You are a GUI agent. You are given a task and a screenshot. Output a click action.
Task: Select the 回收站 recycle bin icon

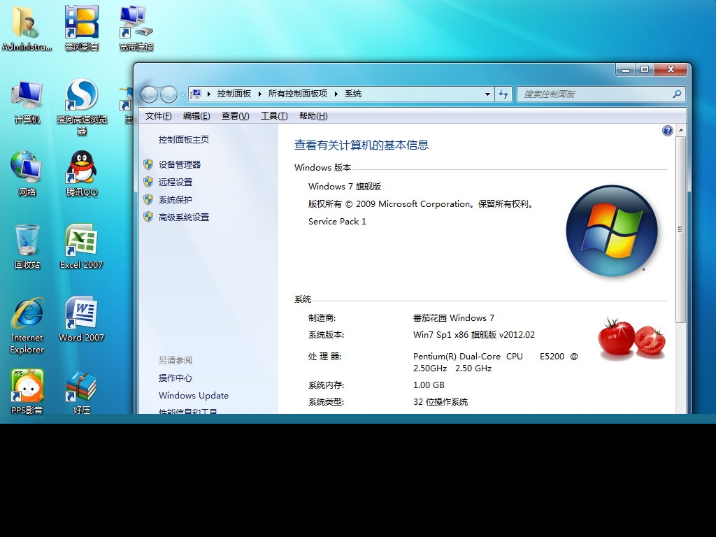(x=27, y=247)
